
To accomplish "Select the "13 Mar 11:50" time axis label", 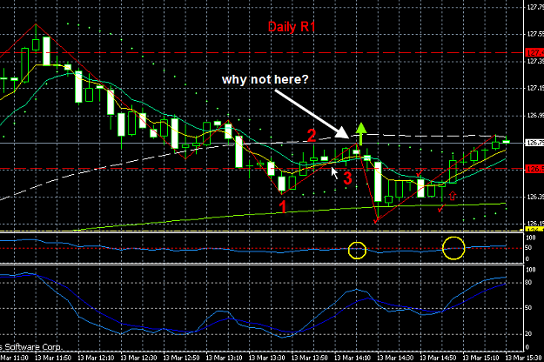I will 53,358.
